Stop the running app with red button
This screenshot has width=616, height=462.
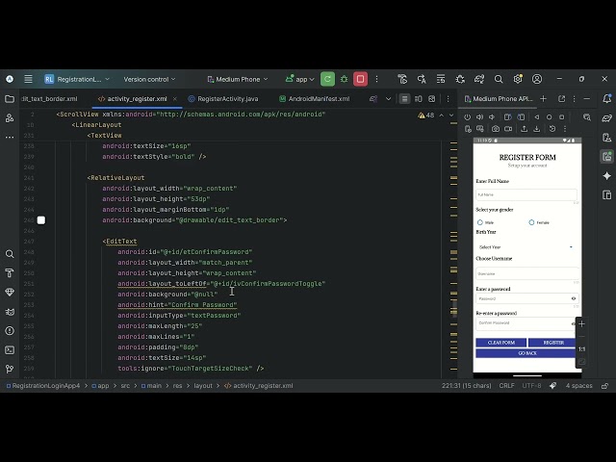360,79
